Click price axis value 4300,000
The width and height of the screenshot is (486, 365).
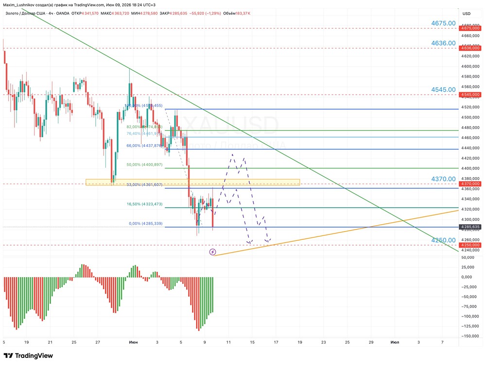click(x=470, y=219)
